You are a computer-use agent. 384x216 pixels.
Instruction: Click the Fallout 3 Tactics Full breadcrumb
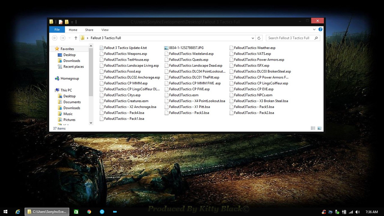click(106, 38)
